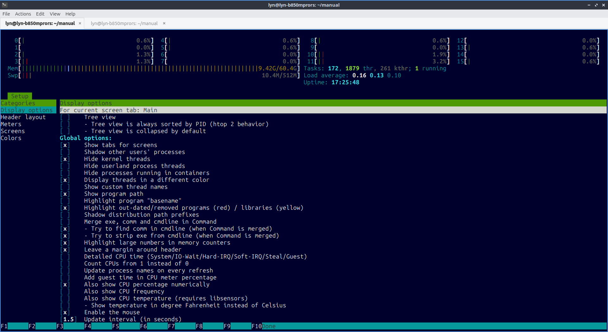
Task: Toggle Hide kernel threads option
Action: pos(65,159)
